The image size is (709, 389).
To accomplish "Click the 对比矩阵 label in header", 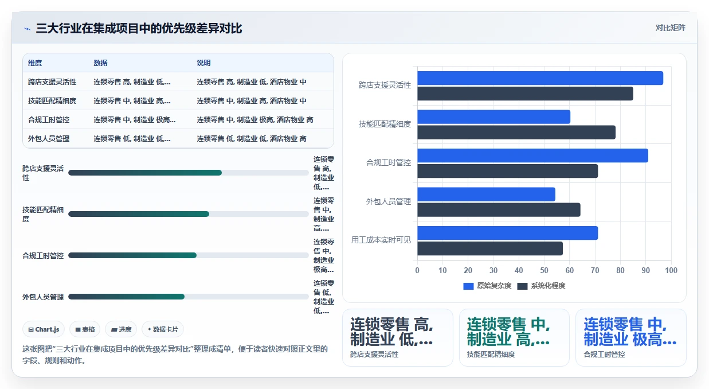I will coord(670,28).
